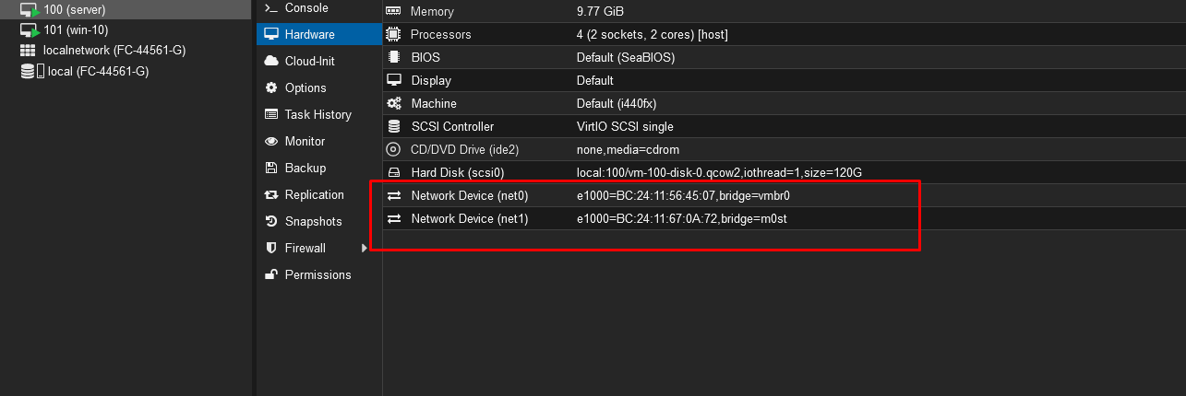Click the Options gear icon
This screenshot has width=1186, height=396.
pyautogui.click(x=271, y=88)
